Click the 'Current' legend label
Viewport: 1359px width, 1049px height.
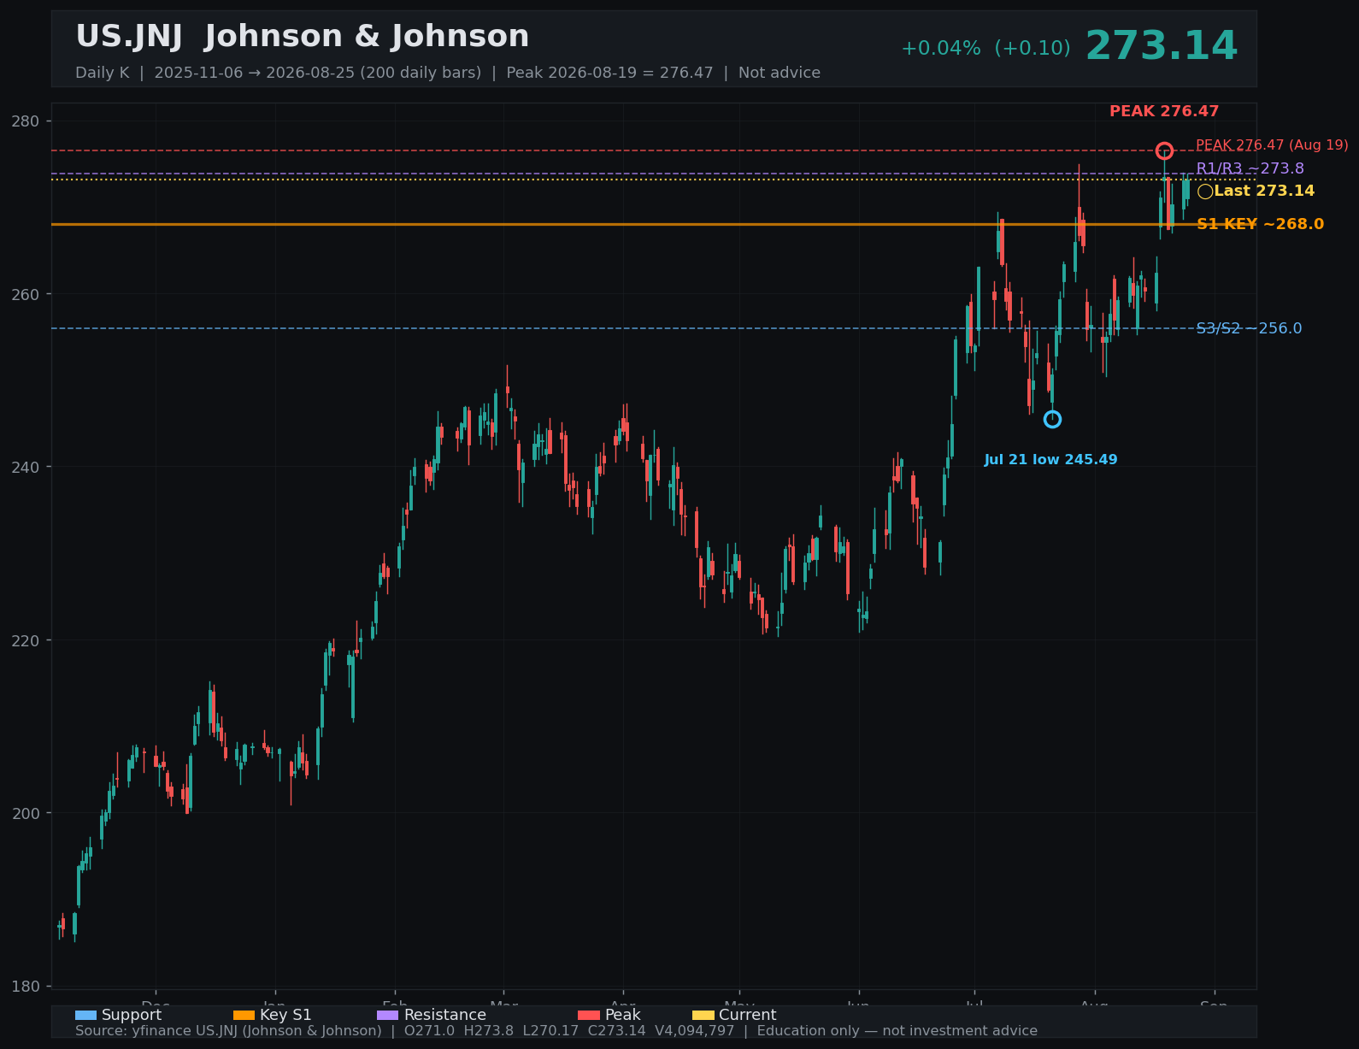(748, 1015)
